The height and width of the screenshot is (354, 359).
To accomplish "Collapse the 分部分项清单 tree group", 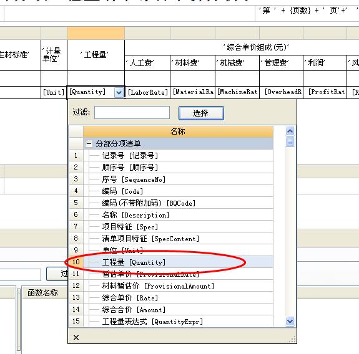I will pos(89,144).
